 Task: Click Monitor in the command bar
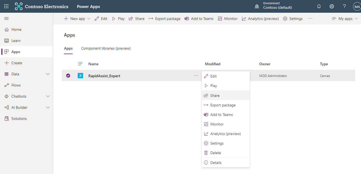tap(228, 19)
